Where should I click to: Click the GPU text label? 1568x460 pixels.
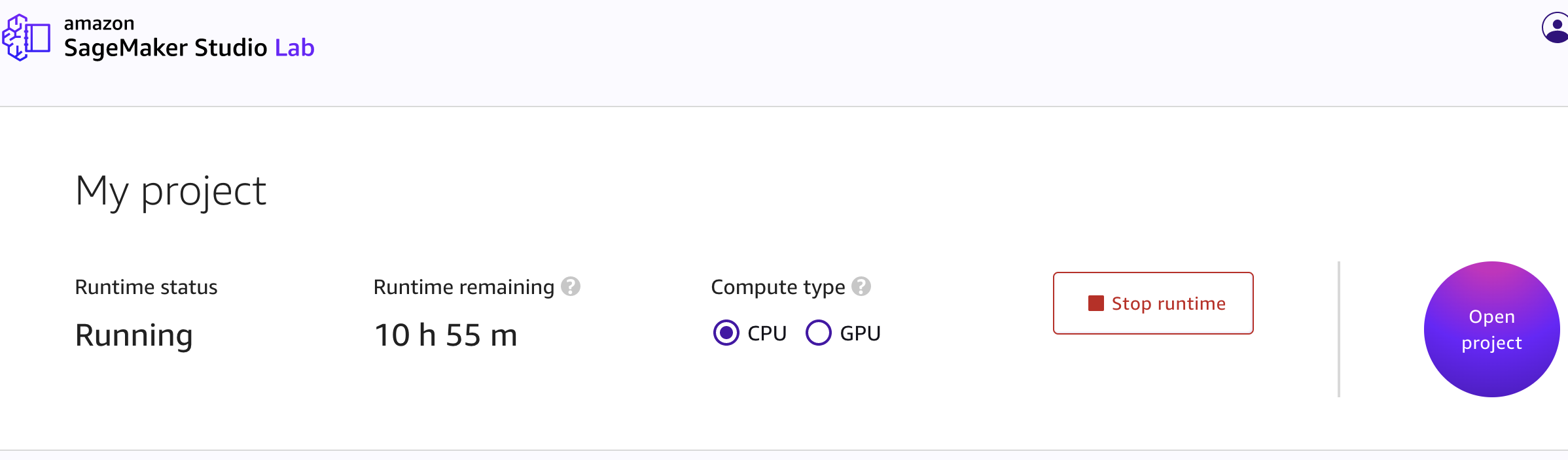point(860,333)
